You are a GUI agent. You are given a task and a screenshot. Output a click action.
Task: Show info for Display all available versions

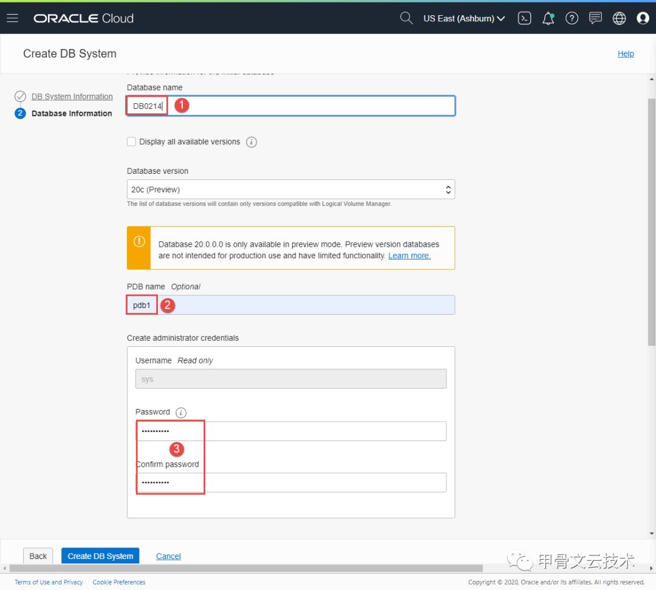point(251,142)
